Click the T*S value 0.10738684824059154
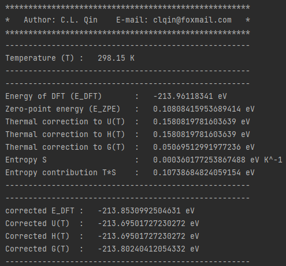 click(197, 173)
